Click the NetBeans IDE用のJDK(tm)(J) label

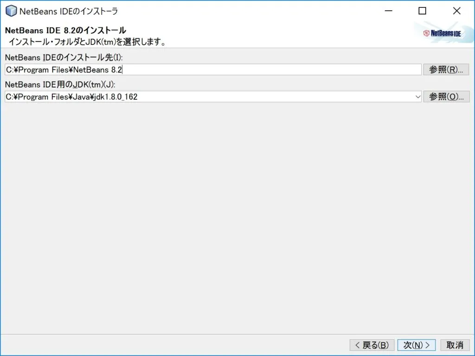click(x=60, y=84)
